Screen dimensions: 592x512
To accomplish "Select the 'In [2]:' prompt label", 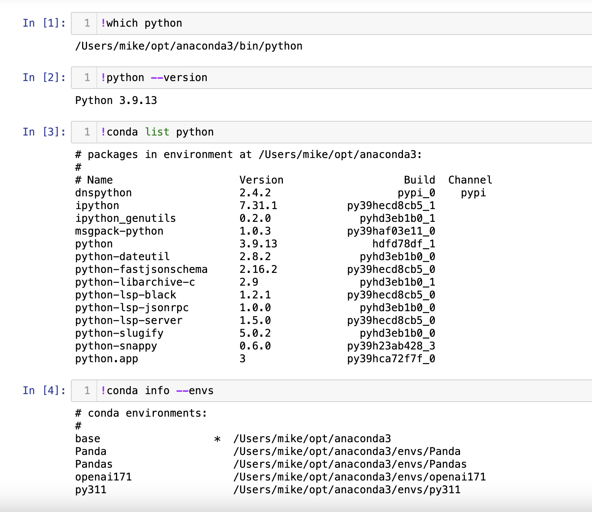I will point(44,78).
